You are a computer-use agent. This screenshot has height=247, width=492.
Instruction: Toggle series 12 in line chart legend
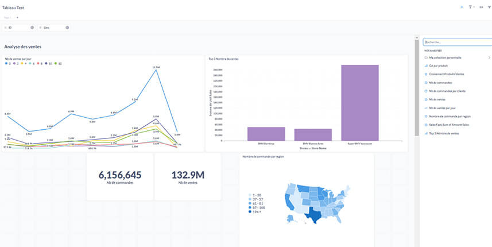[58, 63]
